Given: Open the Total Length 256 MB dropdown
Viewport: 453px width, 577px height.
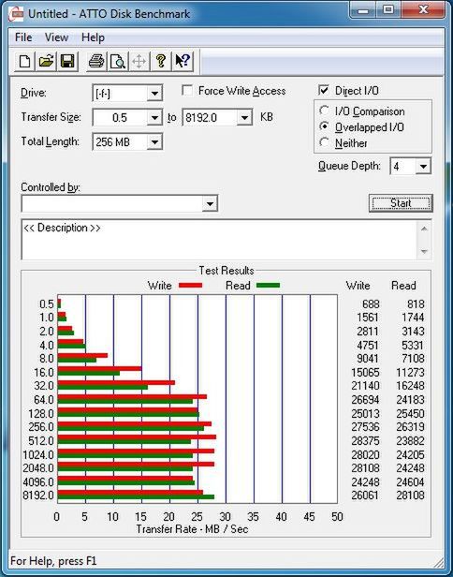Looking at the screenshot, I should [154, 142].
